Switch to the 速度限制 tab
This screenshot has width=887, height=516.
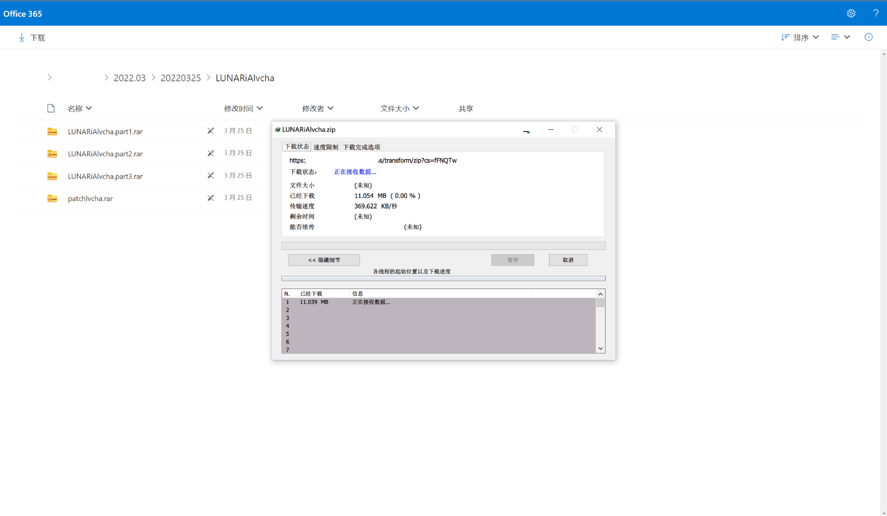point(326,147)
